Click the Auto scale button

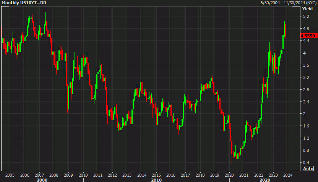pos(308,168)
